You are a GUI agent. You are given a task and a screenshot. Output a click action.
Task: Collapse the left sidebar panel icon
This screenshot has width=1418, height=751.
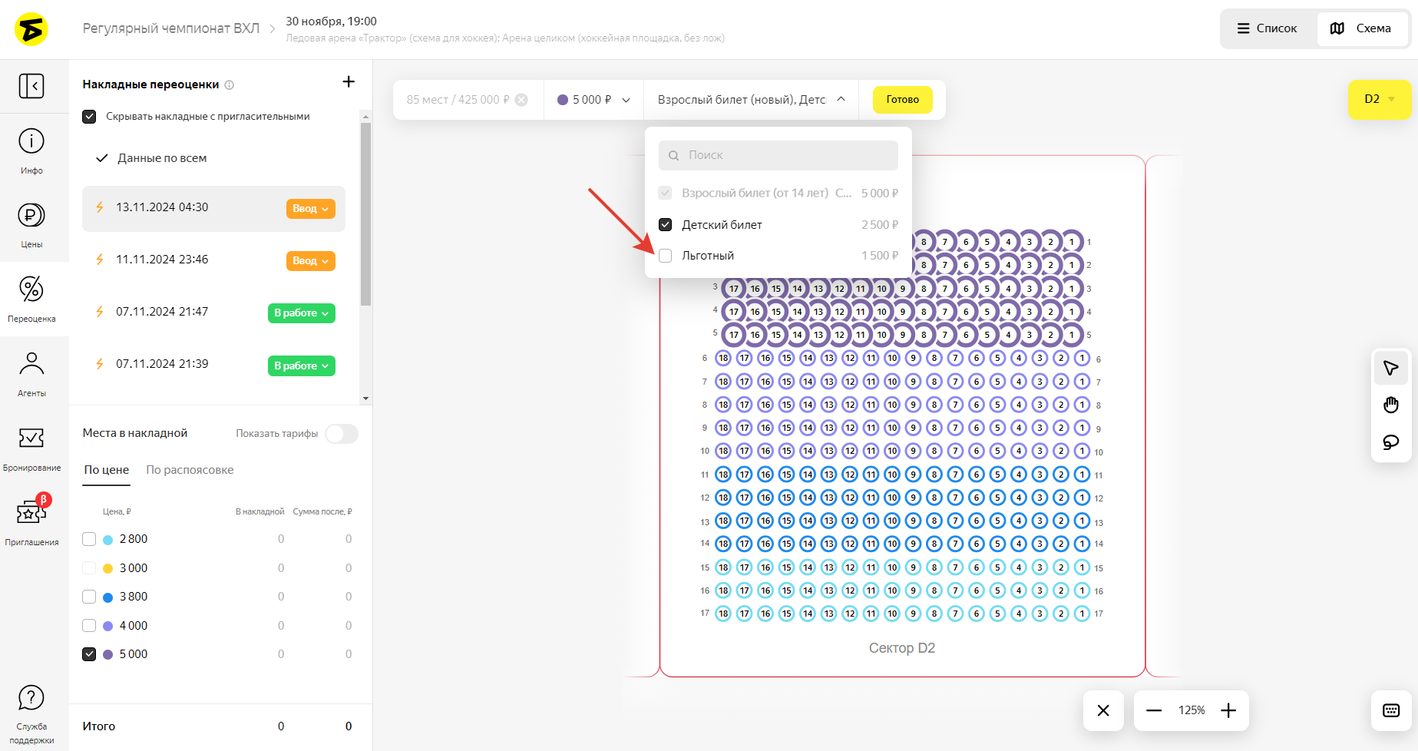coord(31,85)
